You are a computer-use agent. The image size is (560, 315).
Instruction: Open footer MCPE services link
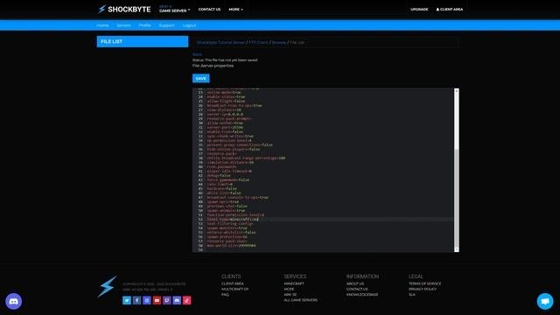pos(289,289)
